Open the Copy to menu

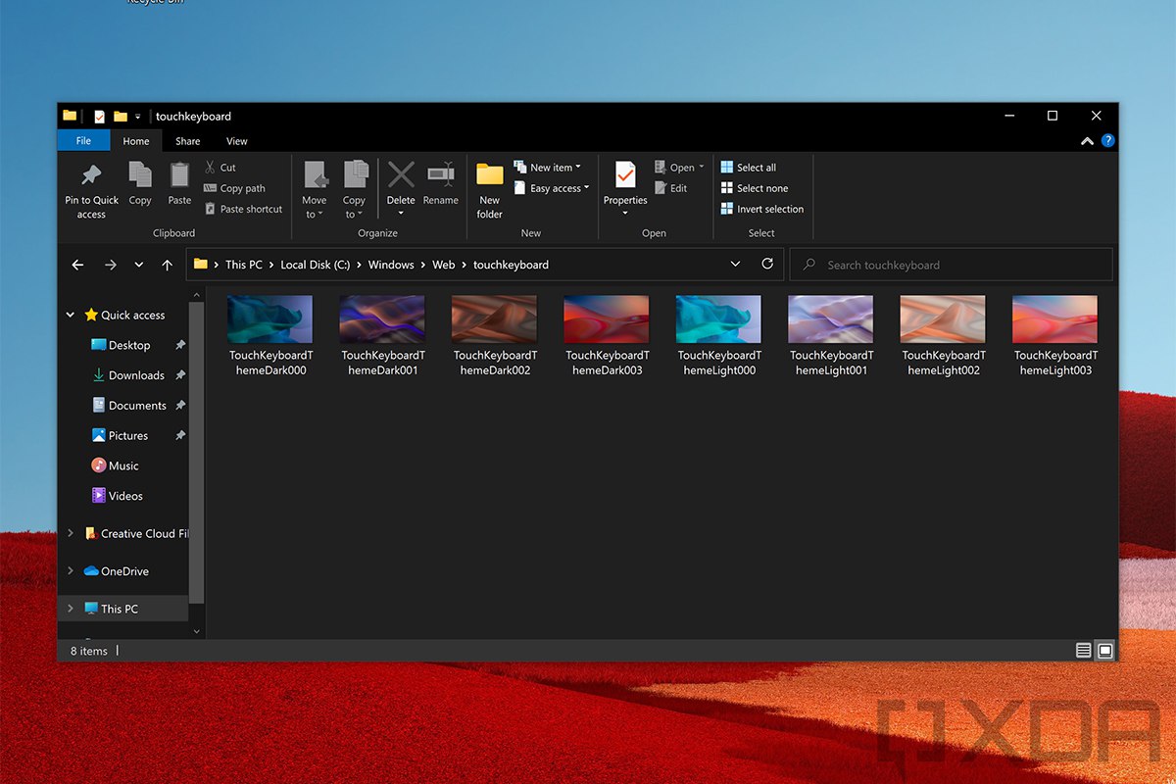(354, 191)
